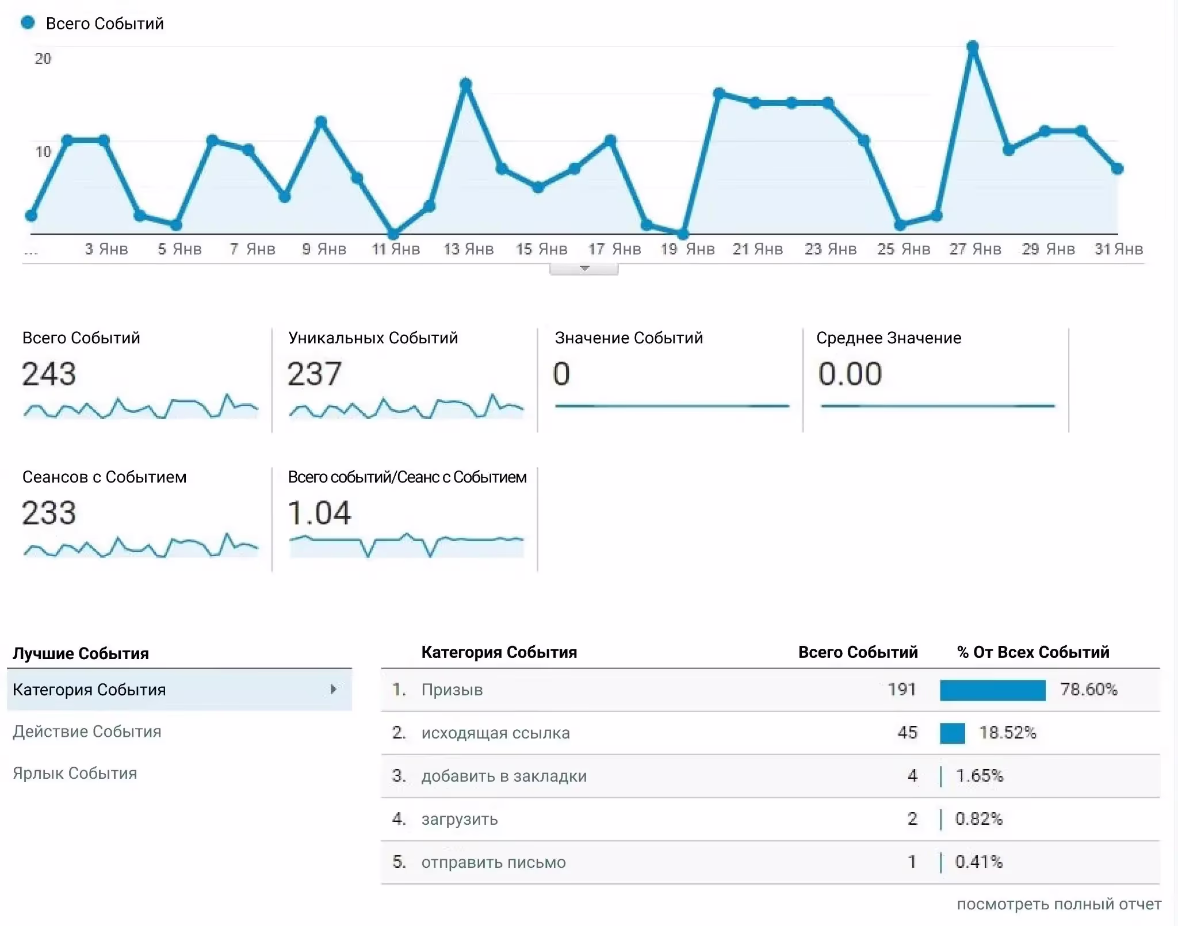Open the Призыв category row
1178x926 pixels.
(x=452, y=690)
